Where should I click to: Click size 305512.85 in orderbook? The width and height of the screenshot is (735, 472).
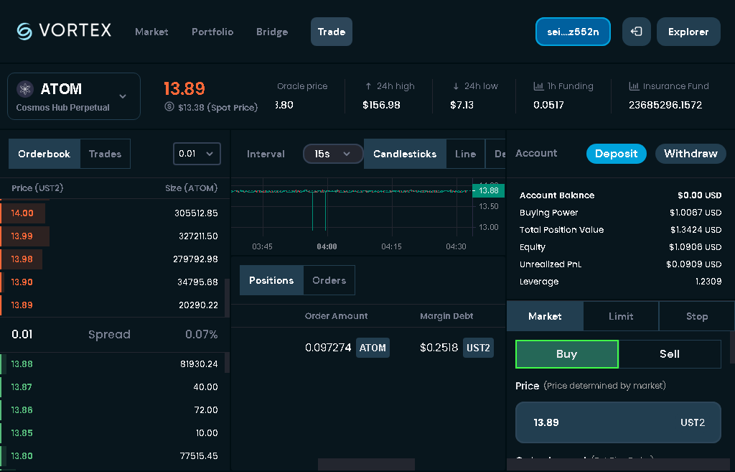[196, 213]
